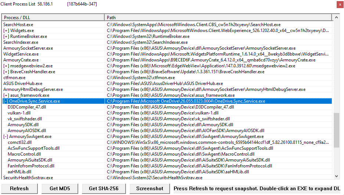This screenshot has width=344, height=195.
Task: Expand the asus_framework.exe process entry
Action: pyautogui.click(x=6, y=95)
